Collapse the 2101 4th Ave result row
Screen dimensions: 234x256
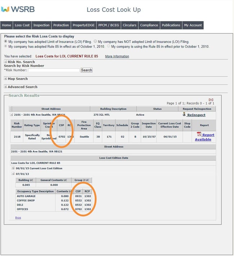coord(12,114)
